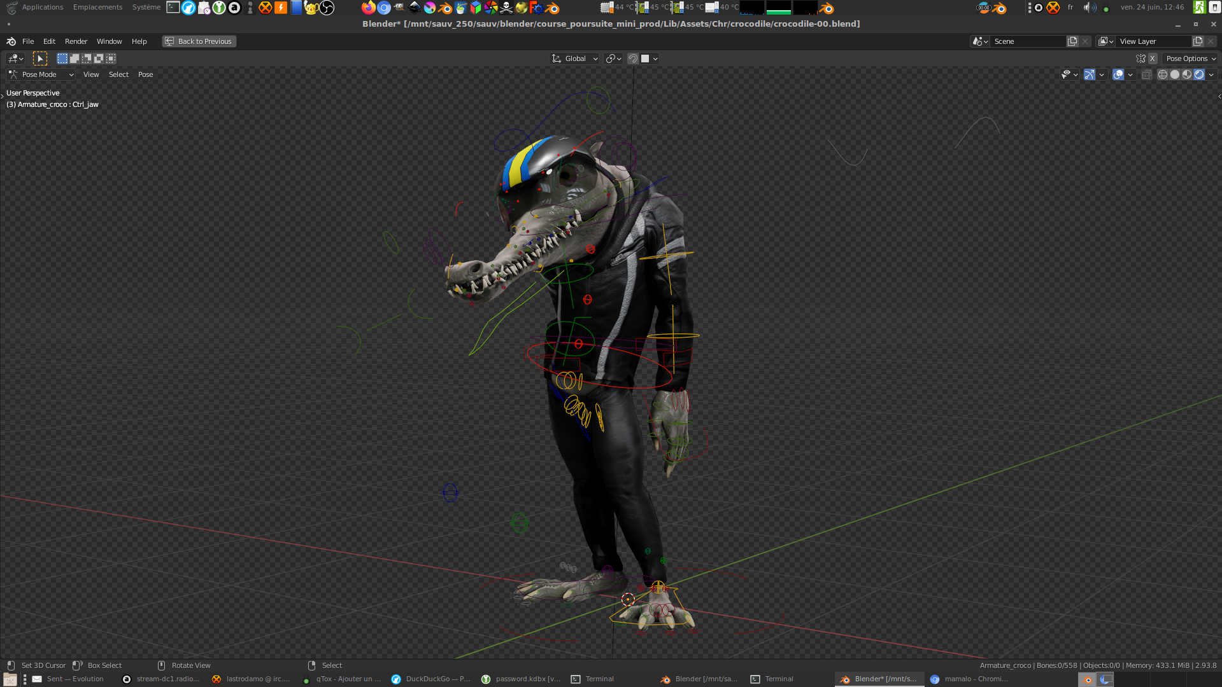Add a new view layer
Image resolution: width=1222 pixels, height=687 pixels.
1198,41
